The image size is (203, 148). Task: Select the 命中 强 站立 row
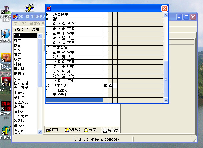[74, 38]
